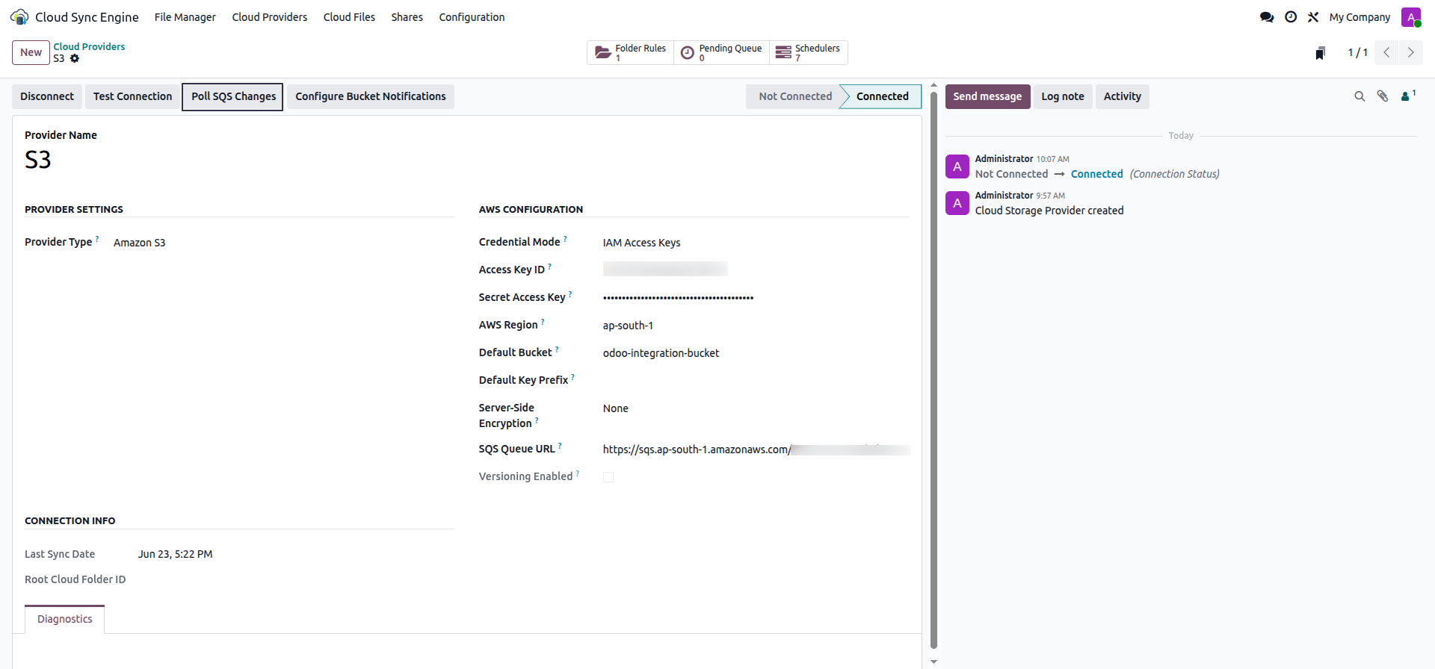
Task: Open the conversations chat icon
Action: [x=1267, y=17]
